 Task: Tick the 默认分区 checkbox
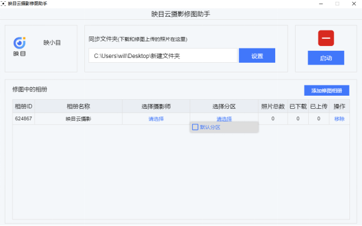[195, 127]
